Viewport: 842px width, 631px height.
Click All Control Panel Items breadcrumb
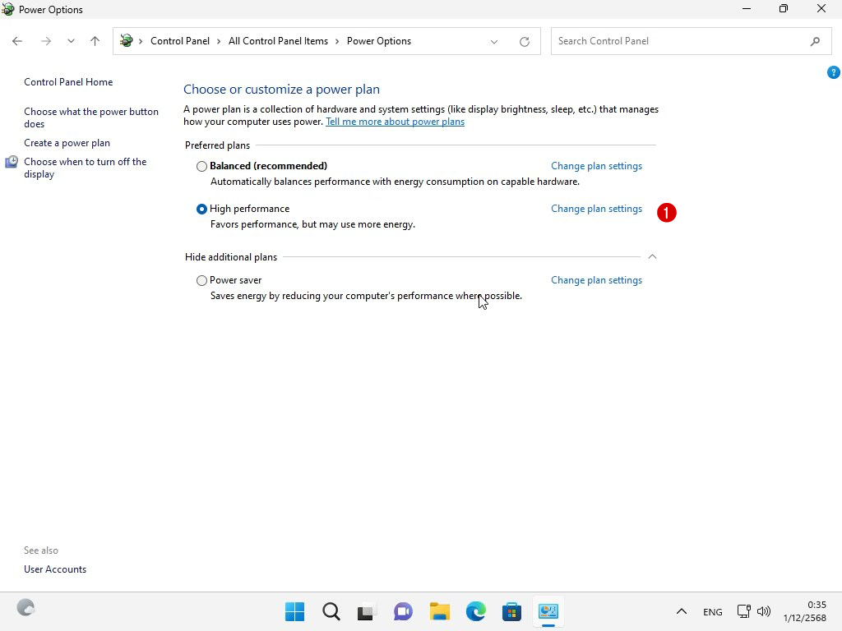pos(278,41)
